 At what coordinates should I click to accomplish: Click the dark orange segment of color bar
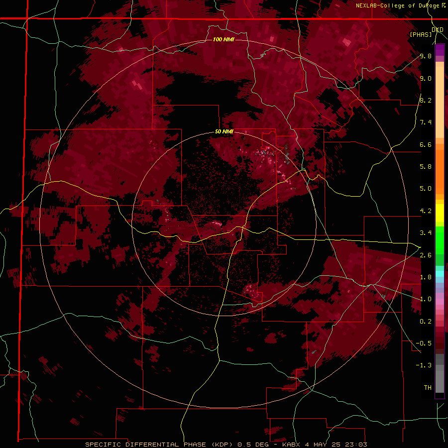click(440, 172)
